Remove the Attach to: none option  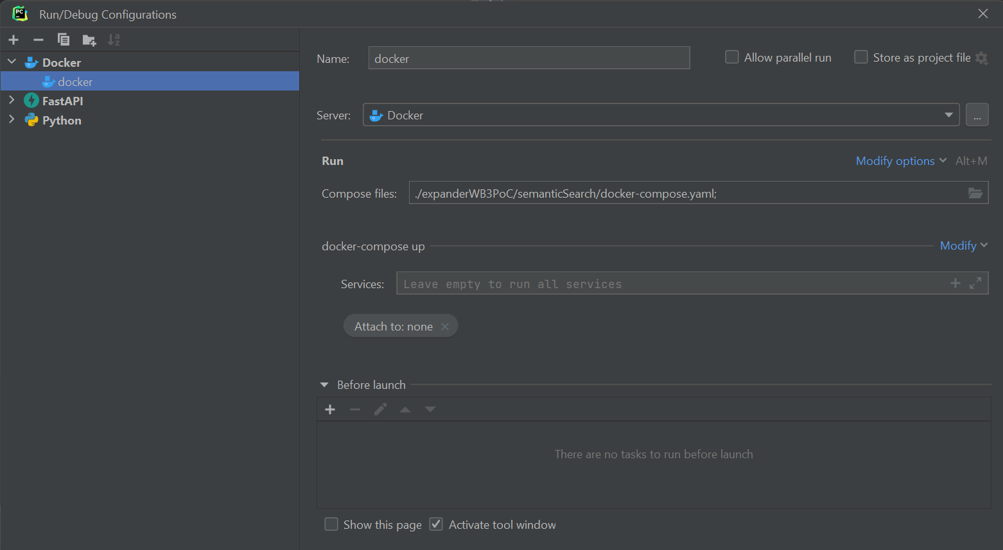pyautogui.click(x=445, y=327)
